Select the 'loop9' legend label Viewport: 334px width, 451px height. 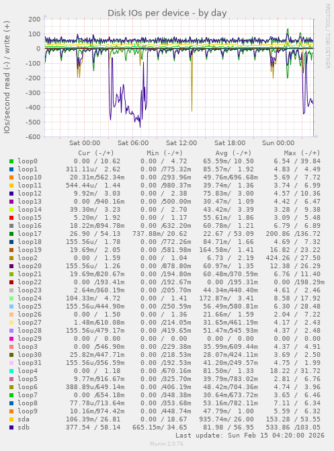click(x=28, y=411)
